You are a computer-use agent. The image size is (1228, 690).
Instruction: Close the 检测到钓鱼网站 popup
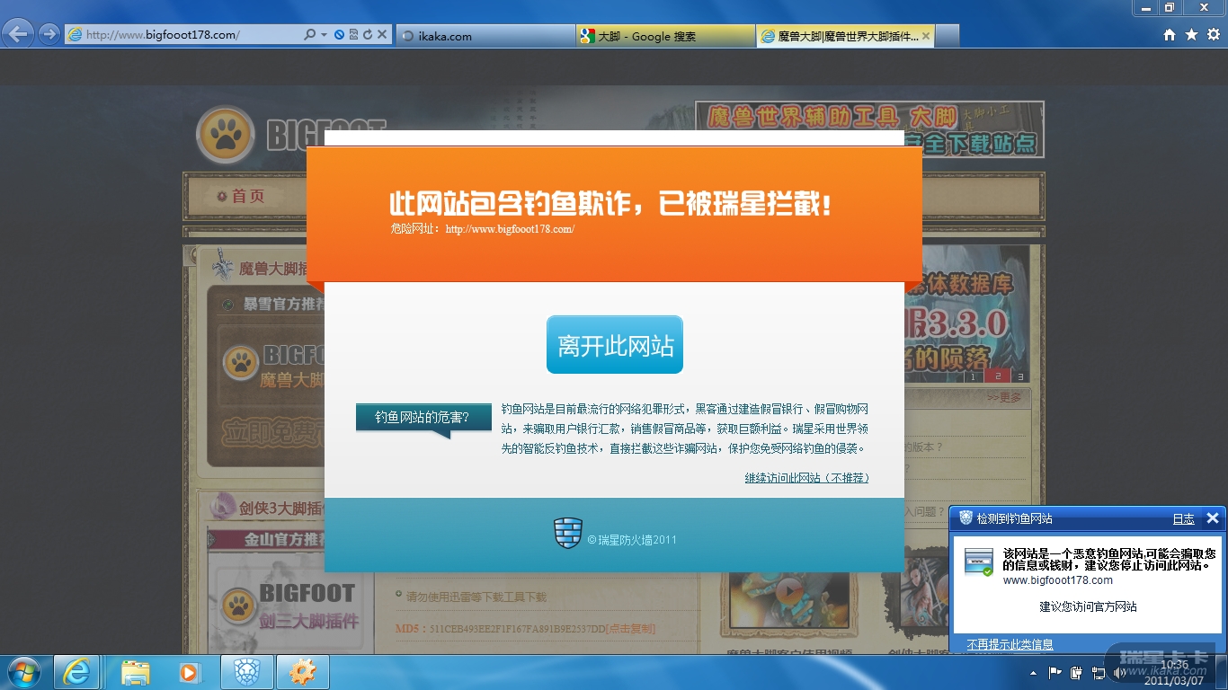[1212, 518]
